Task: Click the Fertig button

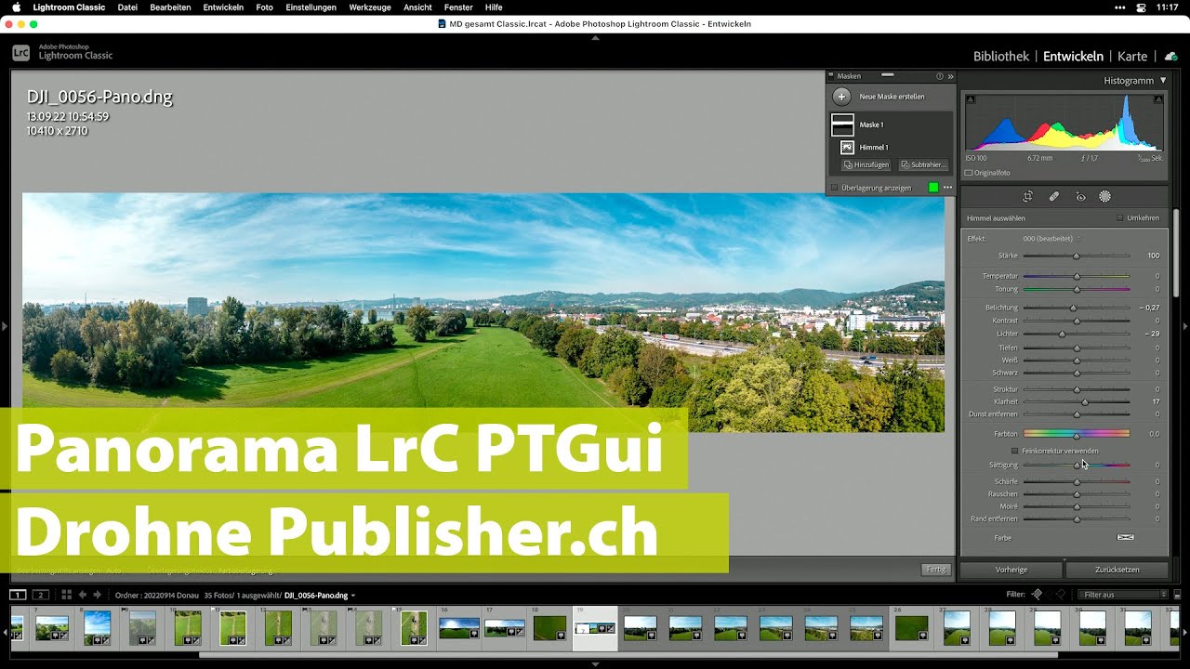Action: click(x=936, y=570)
